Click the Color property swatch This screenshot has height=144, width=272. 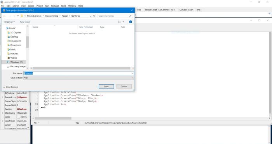click(x=18, y=117)
